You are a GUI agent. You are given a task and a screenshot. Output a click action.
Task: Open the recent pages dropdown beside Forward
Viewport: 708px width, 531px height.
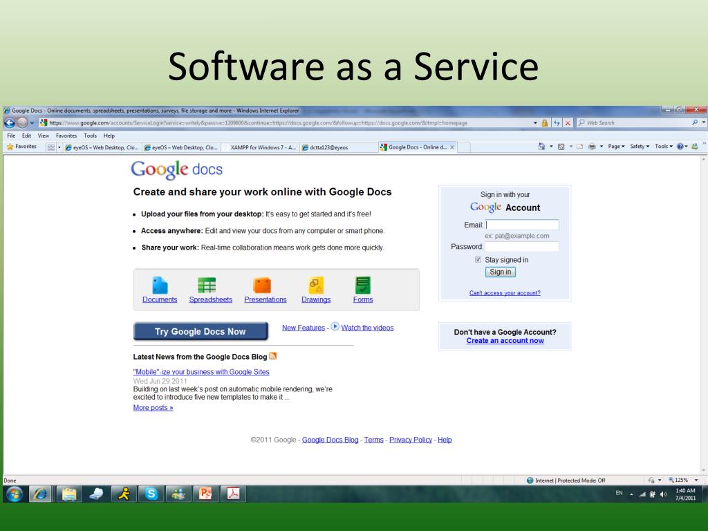[32, 123]
